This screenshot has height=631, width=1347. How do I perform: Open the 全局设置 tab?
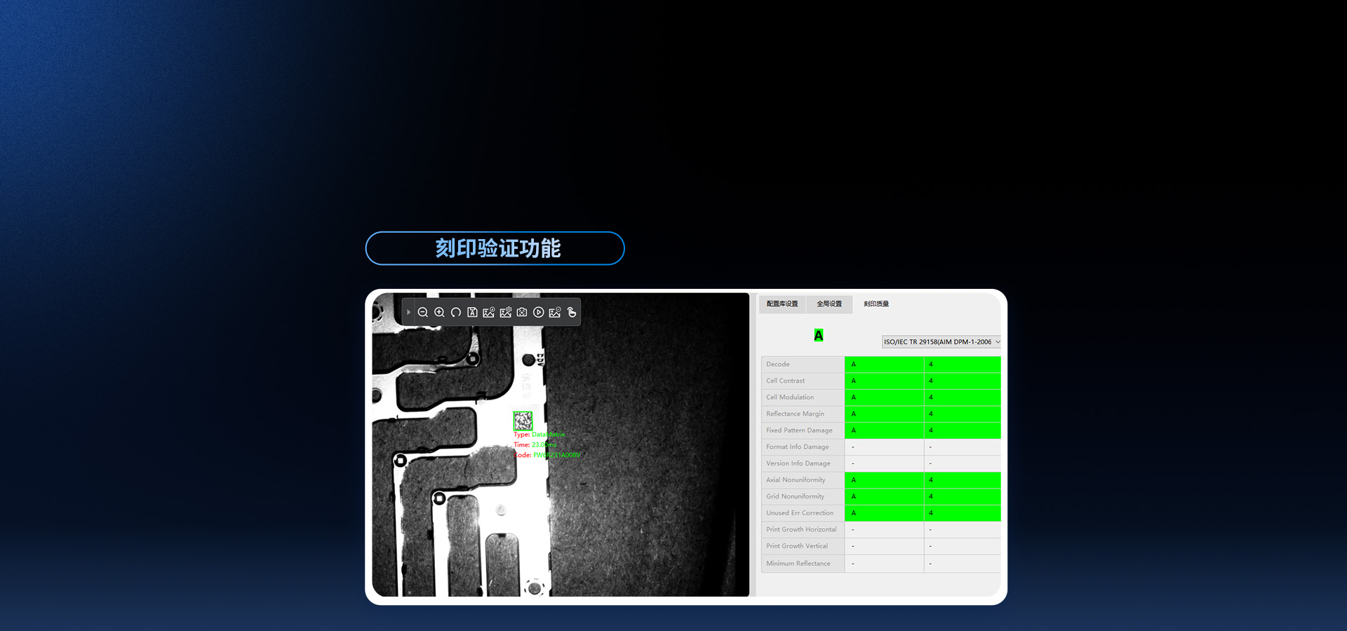coord(829,304)
